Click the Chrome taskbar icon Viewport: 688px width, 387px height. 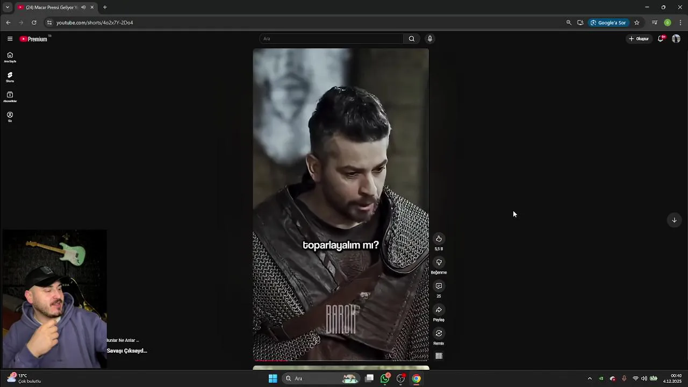[x=416, y=378]
